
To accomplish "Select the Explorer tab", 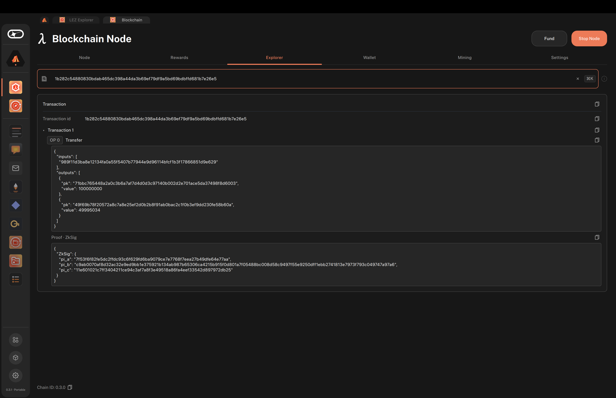I will coord(274,58).
